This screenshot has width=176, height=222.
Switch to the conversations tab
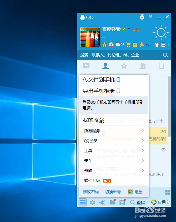86,66
